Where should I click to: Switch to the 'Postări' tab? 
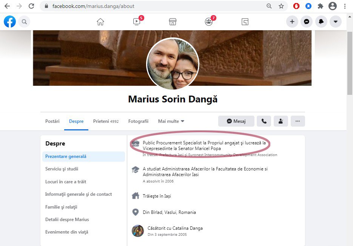tap(52, 121)
